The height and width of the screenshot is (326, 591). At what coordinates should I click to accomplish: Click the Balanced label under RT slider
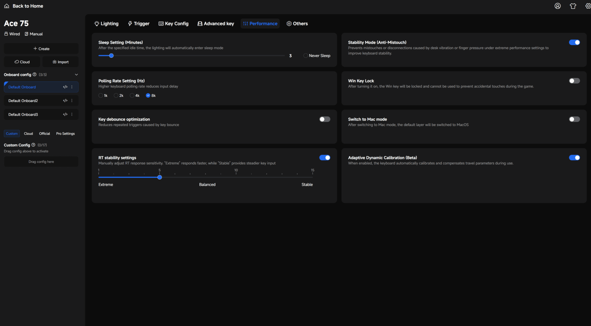pyautogui.click(x=207, y=185)
